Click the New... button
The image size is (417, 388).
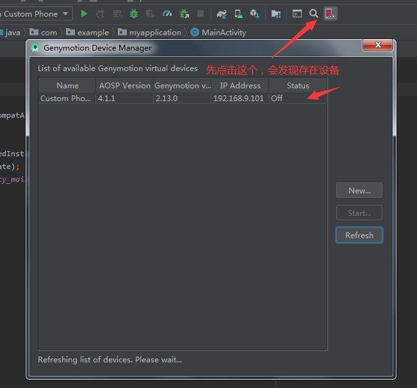tap(359, 190)
